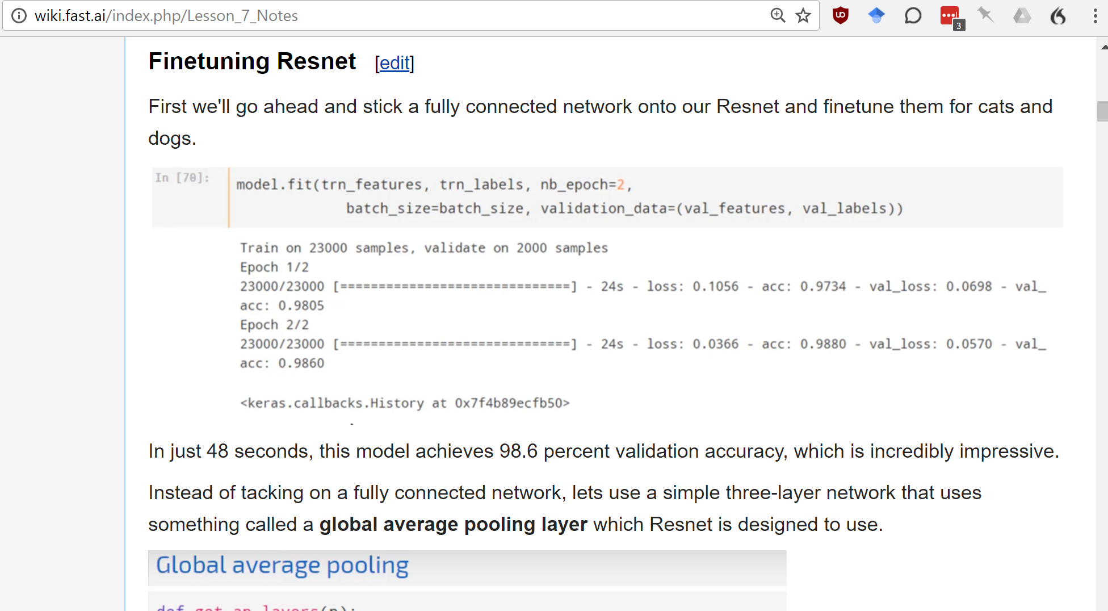Click the Google Scholar extension button
Screen dimensions: 1108x611
[876, 16]
